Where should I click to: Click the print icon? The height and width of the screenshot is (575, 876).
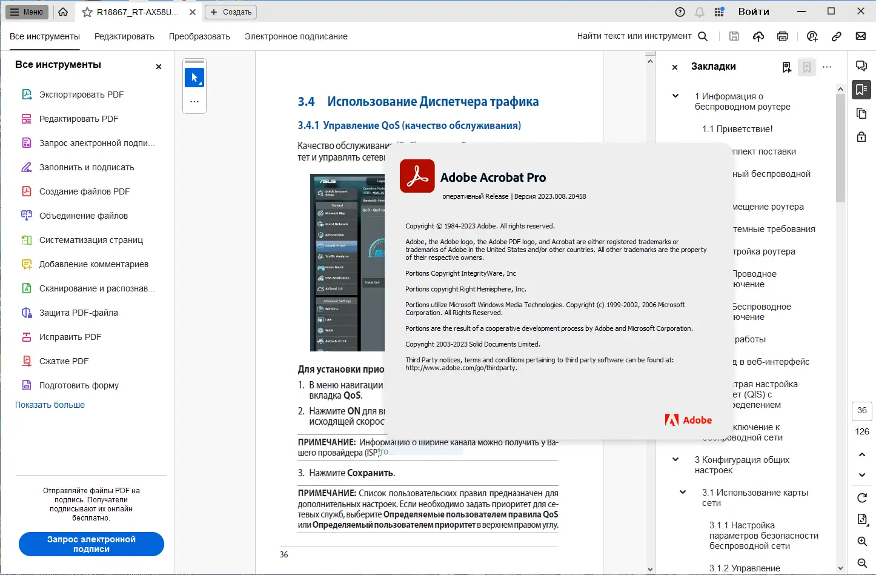[x=783, y=36]
